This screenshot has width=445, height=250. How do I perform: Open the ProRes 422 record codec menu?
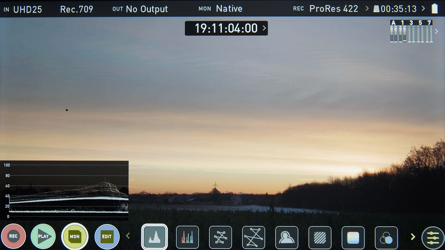tap(333, 9)
